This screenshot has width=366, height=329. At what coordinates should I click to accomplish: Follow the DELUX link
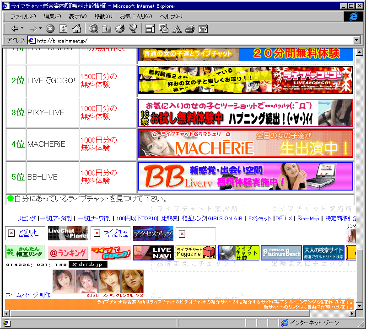click(284, 218)
